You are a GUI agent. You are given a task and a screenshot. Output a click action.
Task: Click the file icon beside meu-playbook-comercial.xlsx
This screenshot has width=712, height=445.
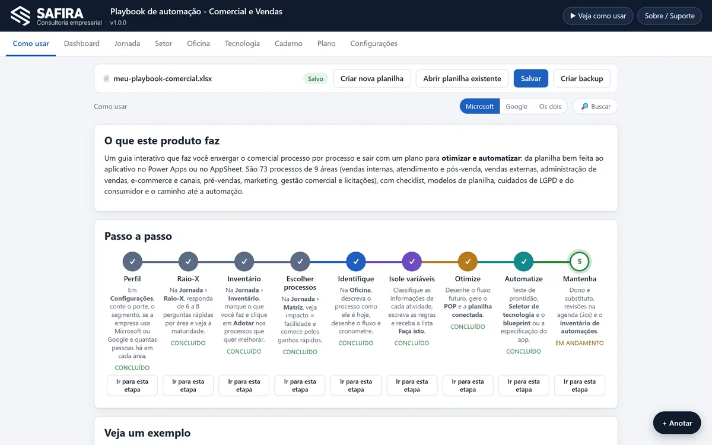pyautogui.click(x=106, y=78)
